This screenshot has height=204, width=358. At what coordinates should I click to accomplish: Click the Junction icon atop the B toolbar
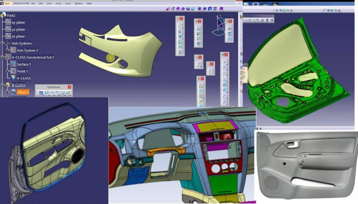201,86
